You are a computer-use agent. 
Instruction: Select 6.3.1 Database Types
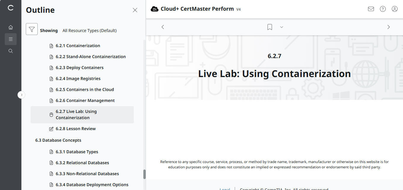click(x=77, y=151)
